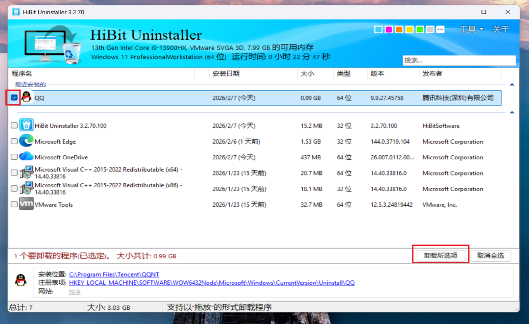The height and width of the screenshot is (324, 529).
Task: Uncheck the QQ program checkbox
Action: [x=14, y=98]
